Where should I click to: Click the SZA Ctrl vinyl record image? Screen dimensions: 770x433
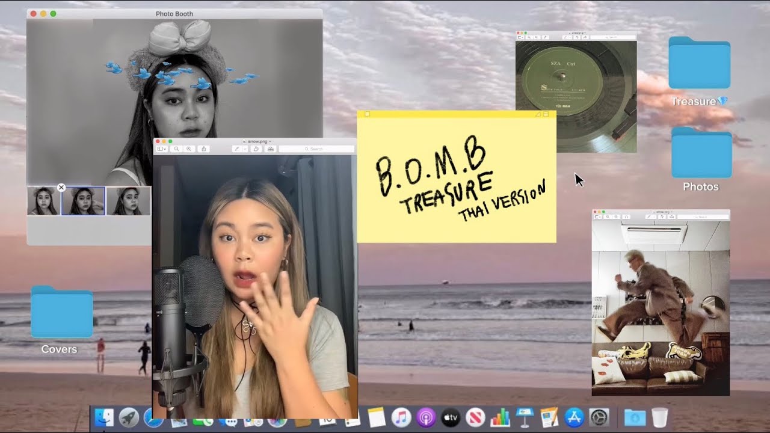(576, 96)
